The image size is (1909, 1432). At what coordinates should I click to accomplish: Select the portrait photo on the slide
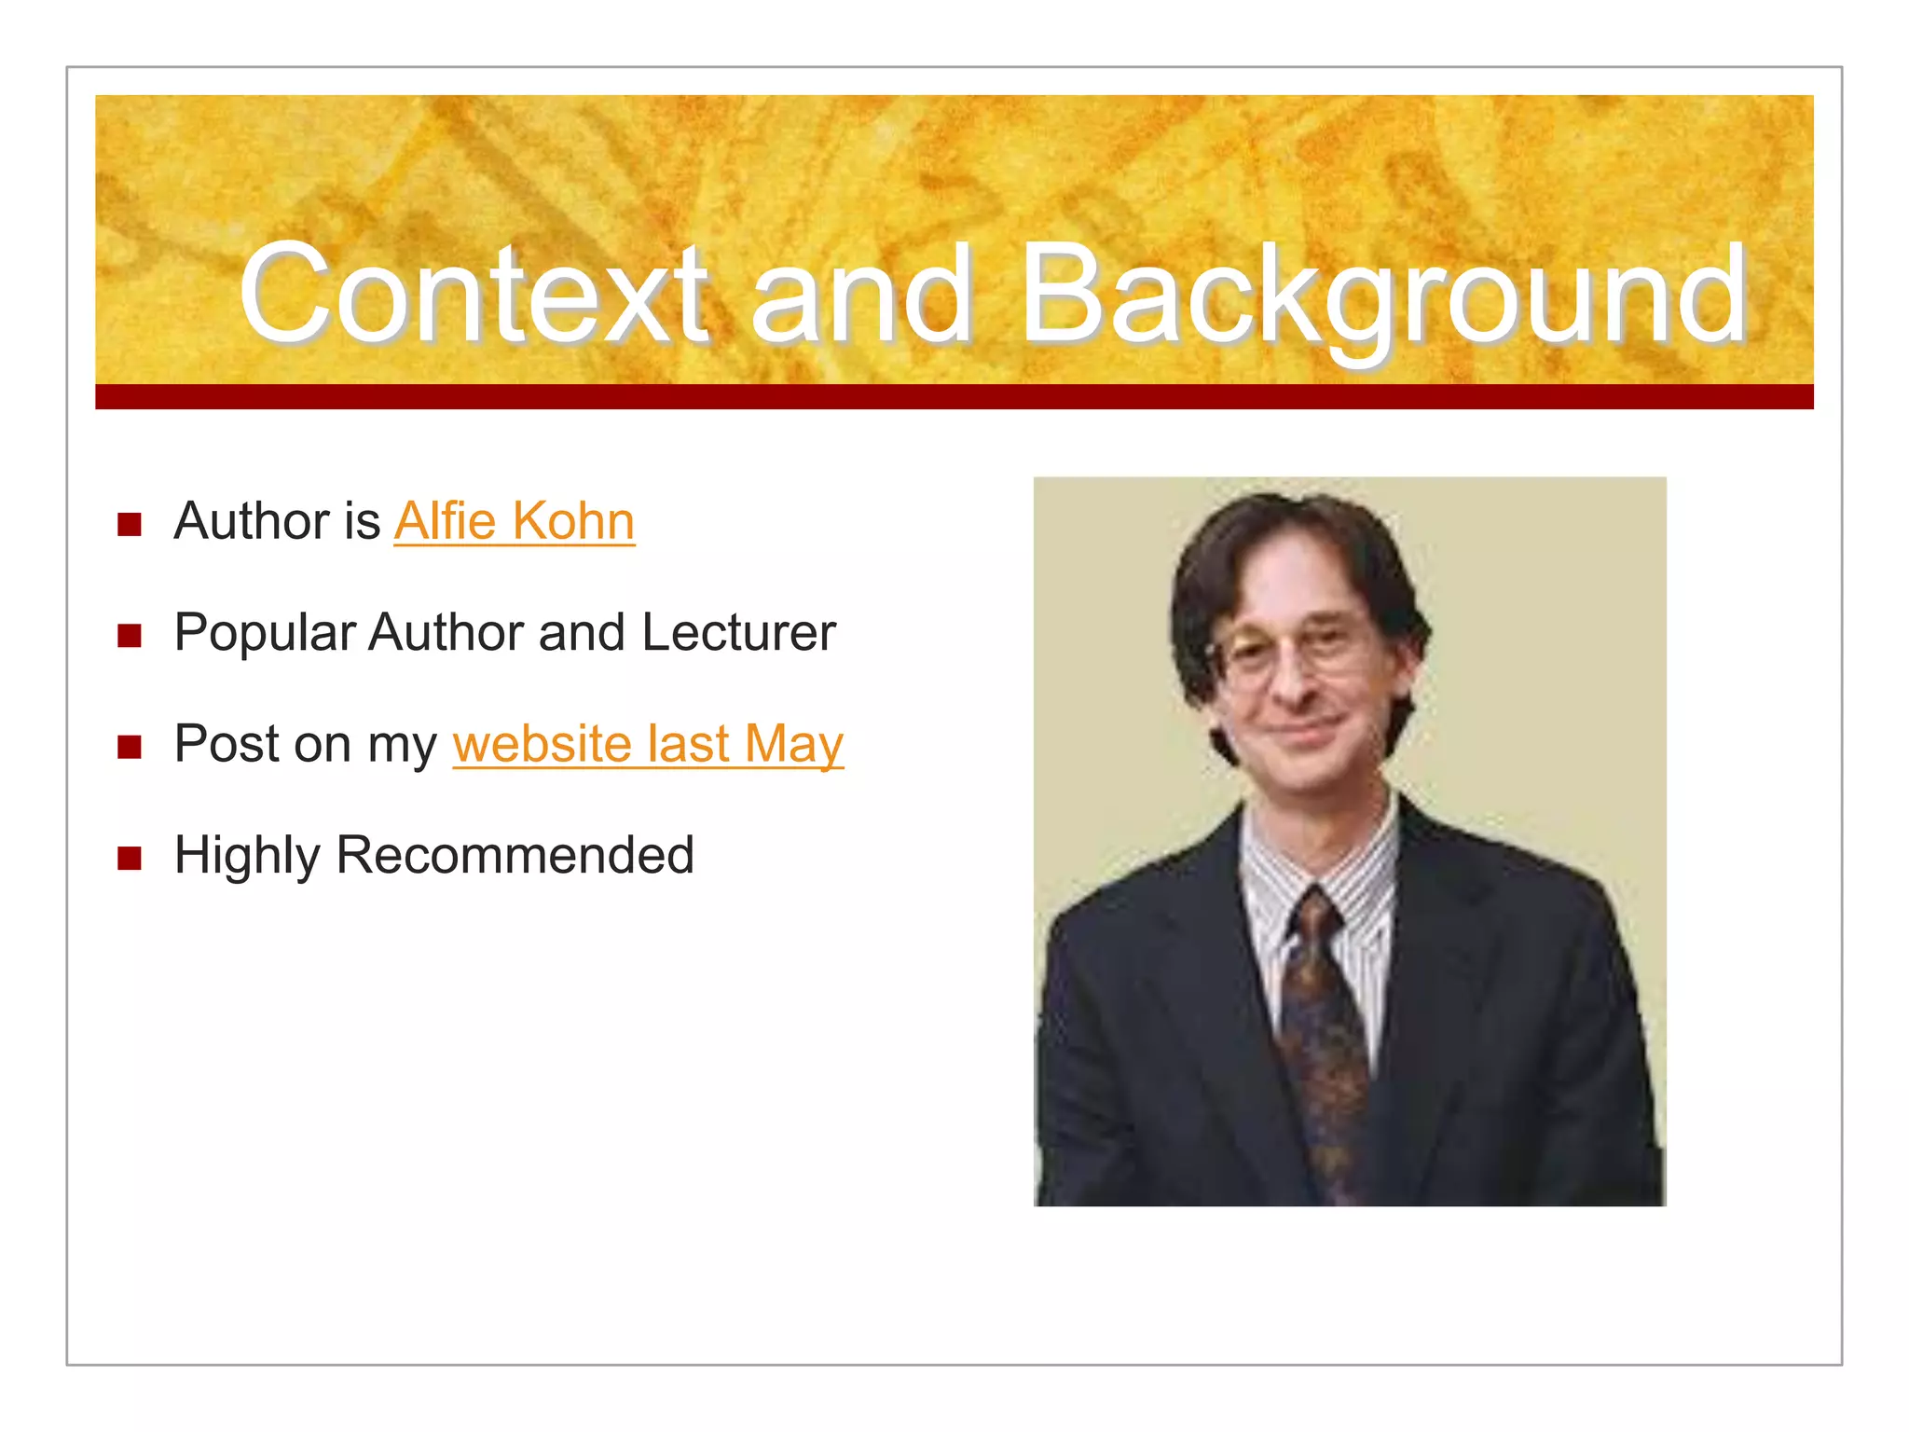coord(1349,841)
